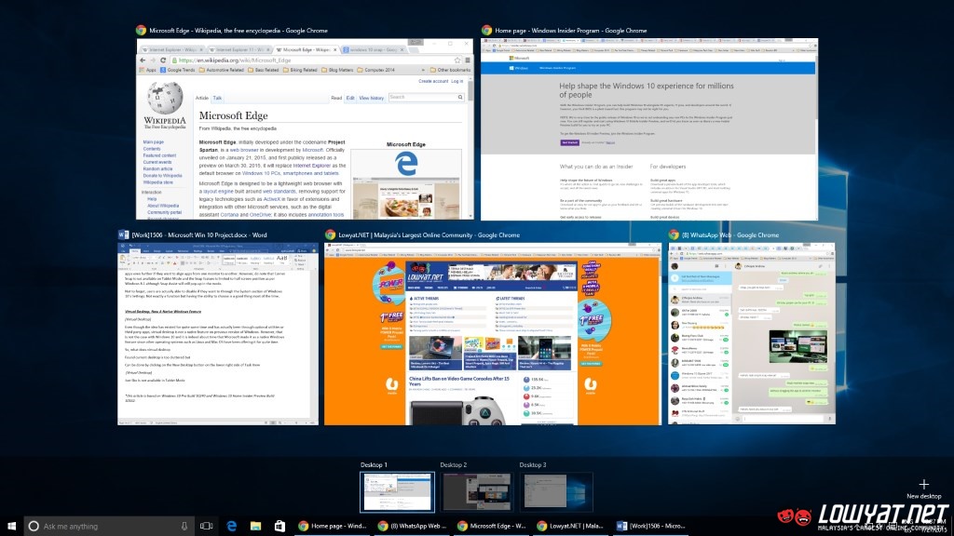Click the Create account link
This screenshot has height=536, width=954.
433,82
